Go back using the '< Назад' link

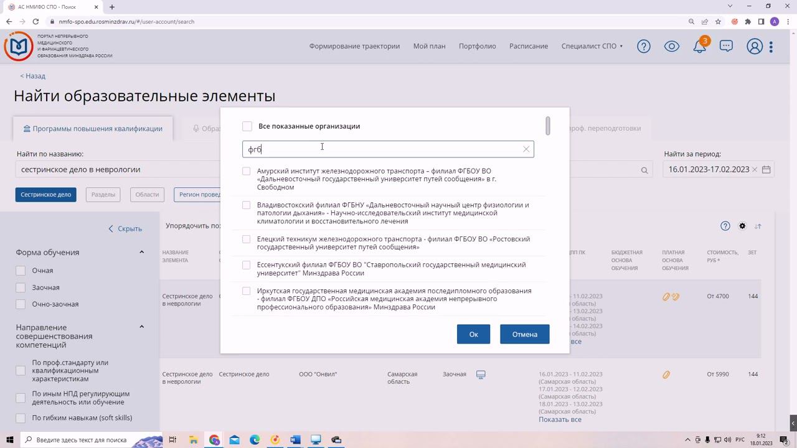click(x=32, y=76)
